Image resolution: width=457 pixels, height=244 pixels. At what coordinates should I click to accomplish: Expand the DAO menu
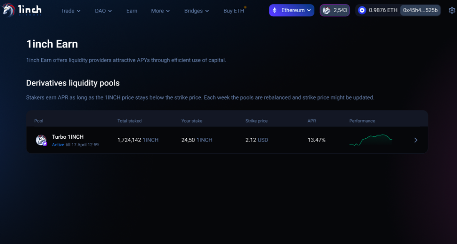tap(103, 11)
